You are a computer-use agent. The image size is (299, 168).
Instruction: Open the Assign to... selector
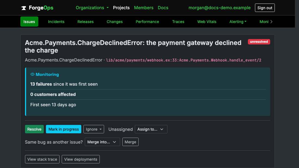pos(151,129)
